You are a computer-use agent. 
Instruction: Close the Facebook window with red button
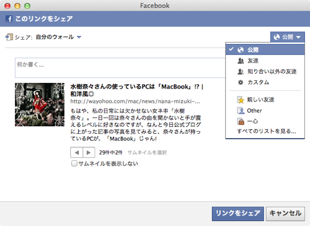coord(7,6)
